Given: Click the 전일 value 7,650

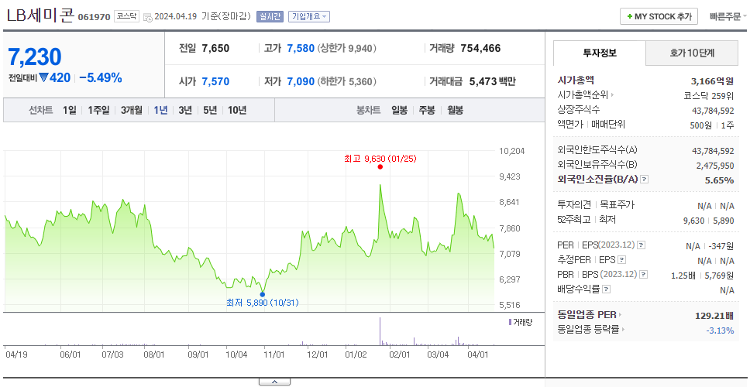Looking at the screenshot, I should click(215, 48).
